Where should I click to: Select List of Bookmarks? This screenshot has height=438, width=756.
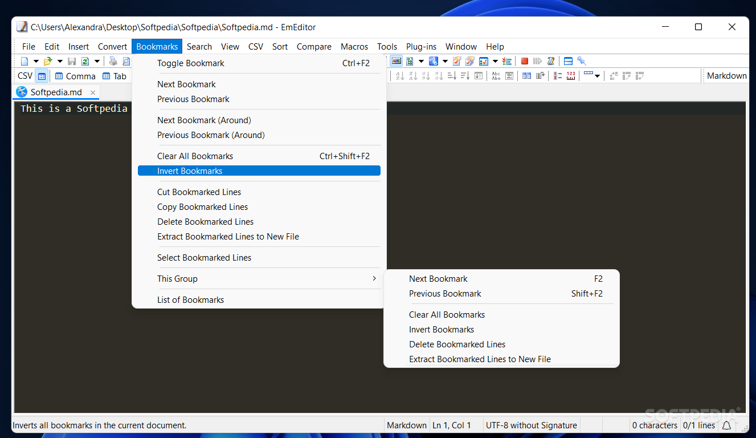click(x=259, y=300)
